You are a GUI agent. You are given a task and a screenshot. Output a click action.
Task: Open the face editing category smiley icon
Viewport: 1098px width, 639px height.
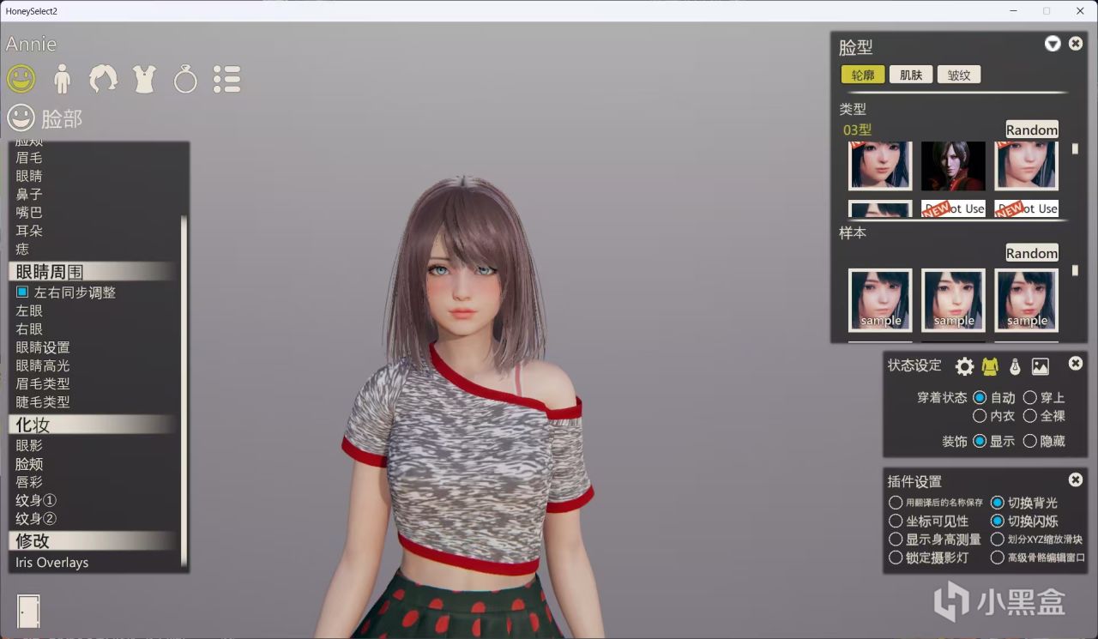tap(21, 79)
